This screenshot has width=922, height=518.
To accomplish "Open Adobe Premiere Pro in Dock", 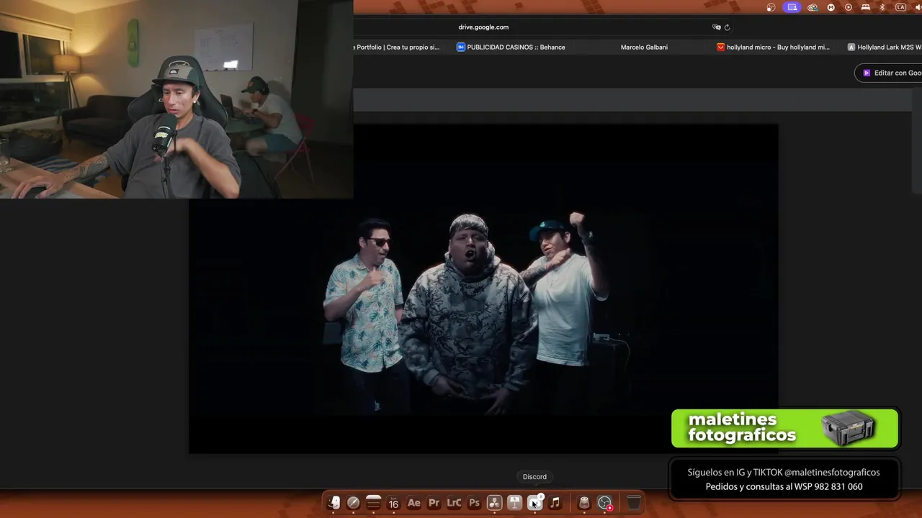I will (434, 503).
